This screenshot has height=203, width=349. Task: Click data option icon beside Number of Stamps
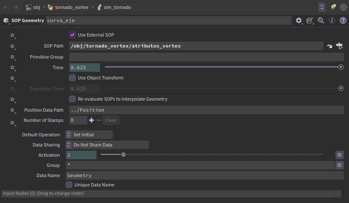point(12,123)
